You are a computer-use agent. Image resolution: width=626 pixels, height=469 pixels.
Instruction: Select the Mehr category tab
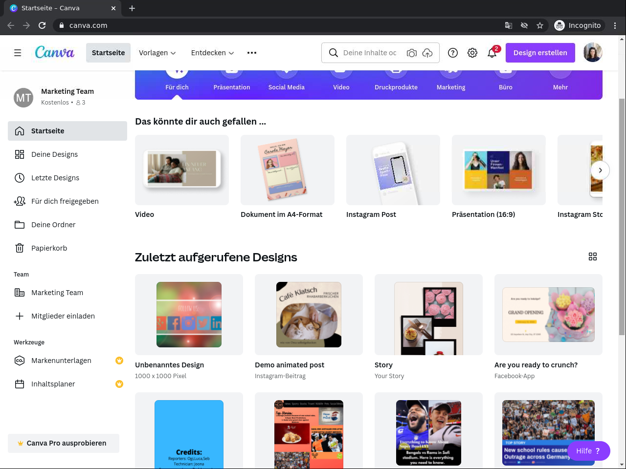tap(560, 81)
